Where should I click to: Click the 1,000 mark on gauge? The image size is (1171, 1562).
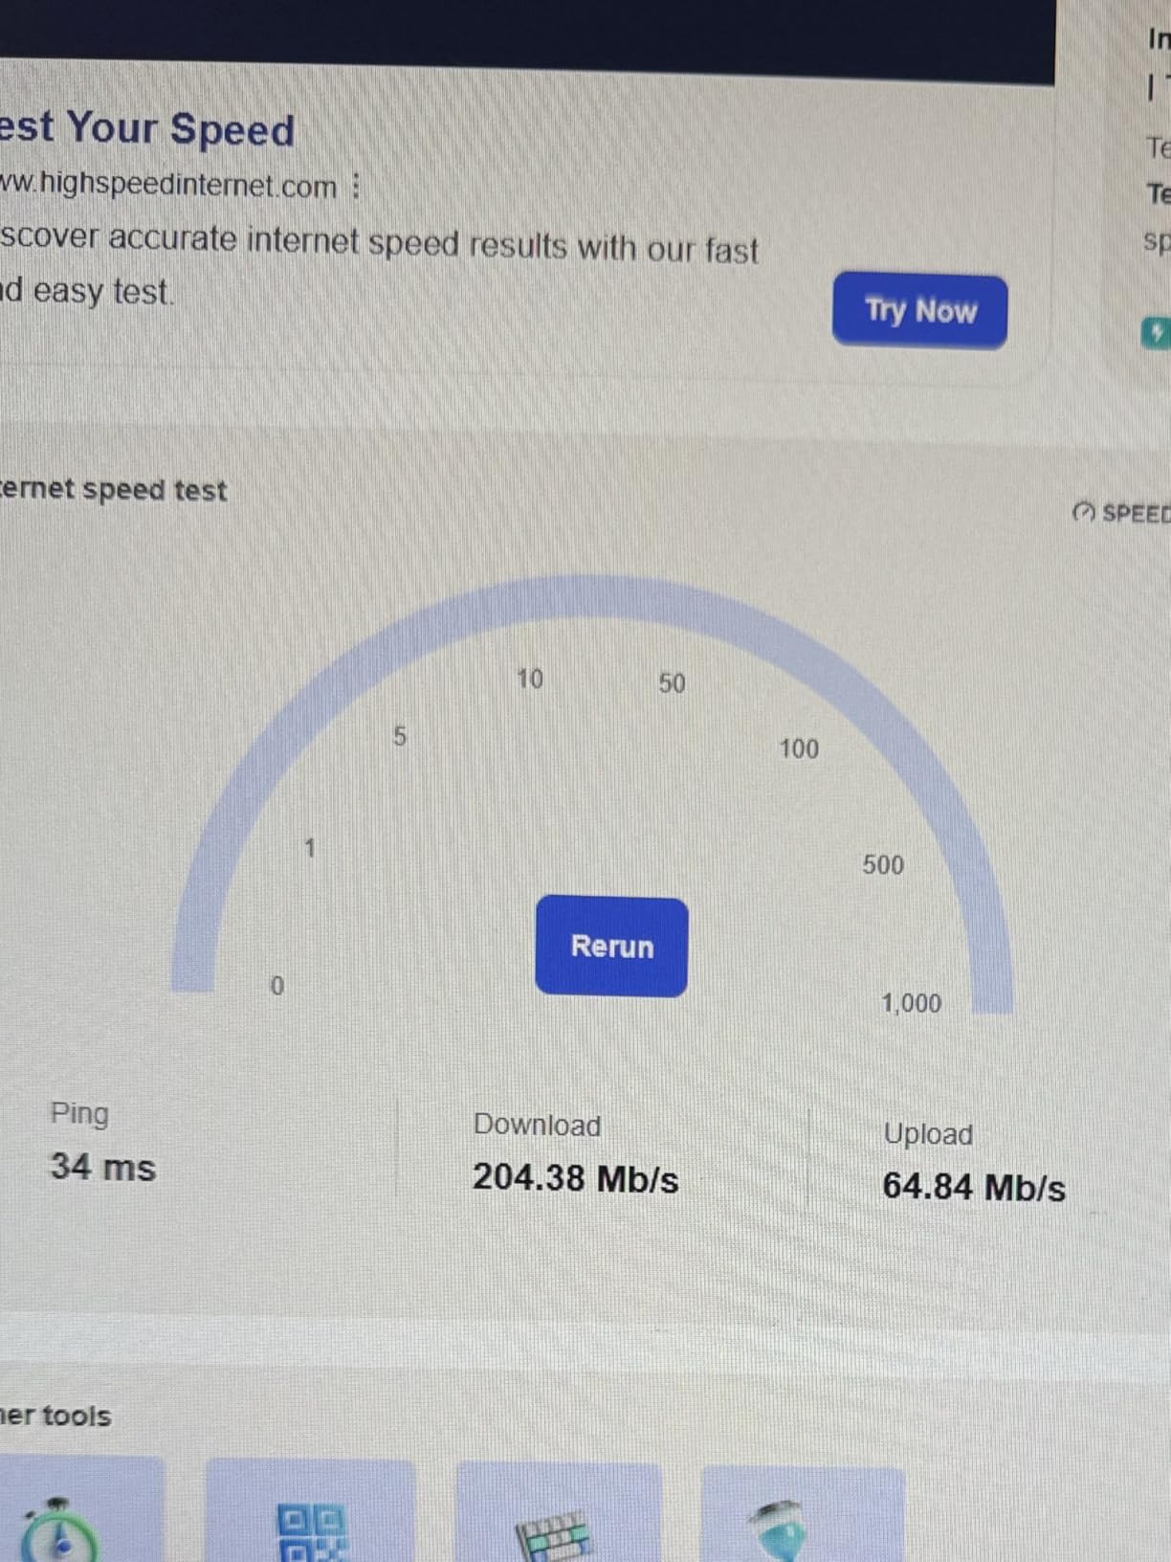tap(911, 1003)
